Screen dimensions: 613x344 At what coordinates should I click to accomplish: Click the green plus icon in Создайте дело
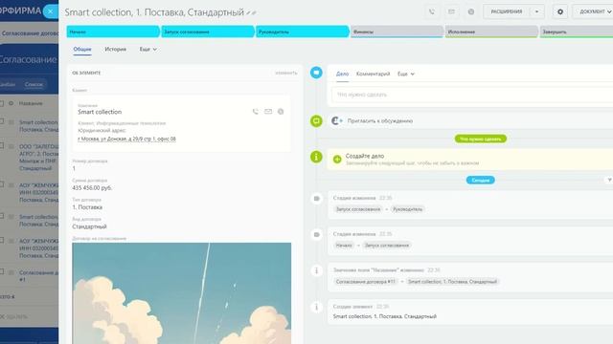click(x=337, y=159)
